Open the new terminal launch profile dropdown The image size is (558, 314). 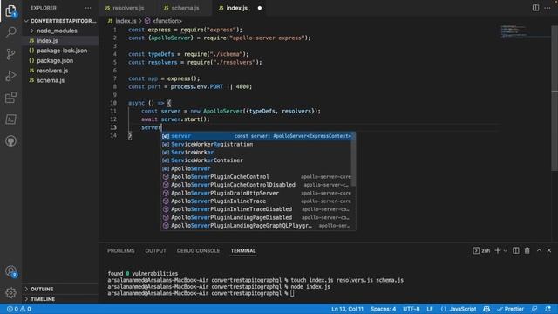[506, 251]
